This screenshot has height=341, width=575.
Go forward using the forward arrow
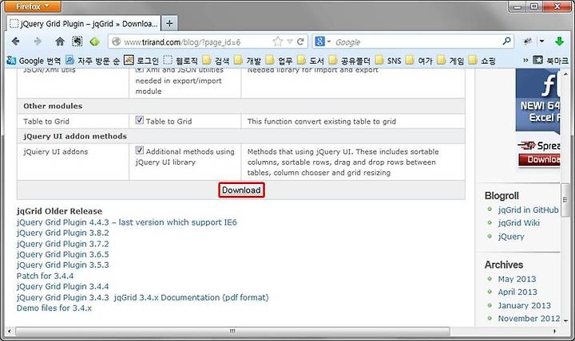coord(38,41)
